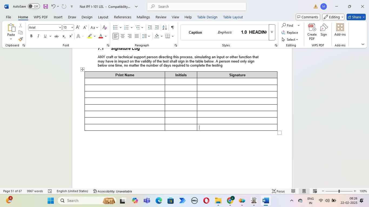The width and height of the screenshot is (369, 207).
Task: Undo the last action
Action: (x=53, y=6)
